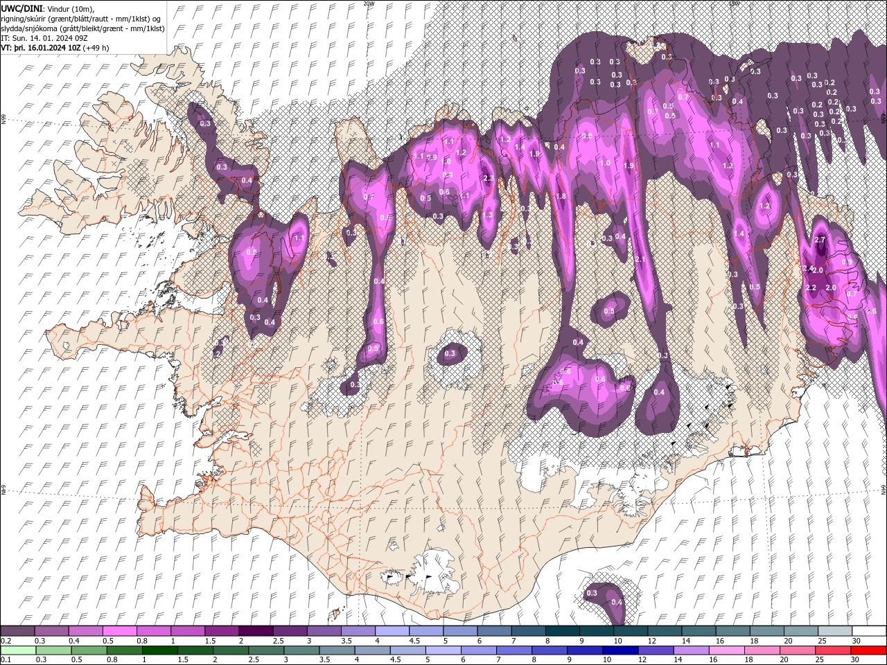
Task: Click the '1.8' precipitation value on the map
Action: pos(561,197)
